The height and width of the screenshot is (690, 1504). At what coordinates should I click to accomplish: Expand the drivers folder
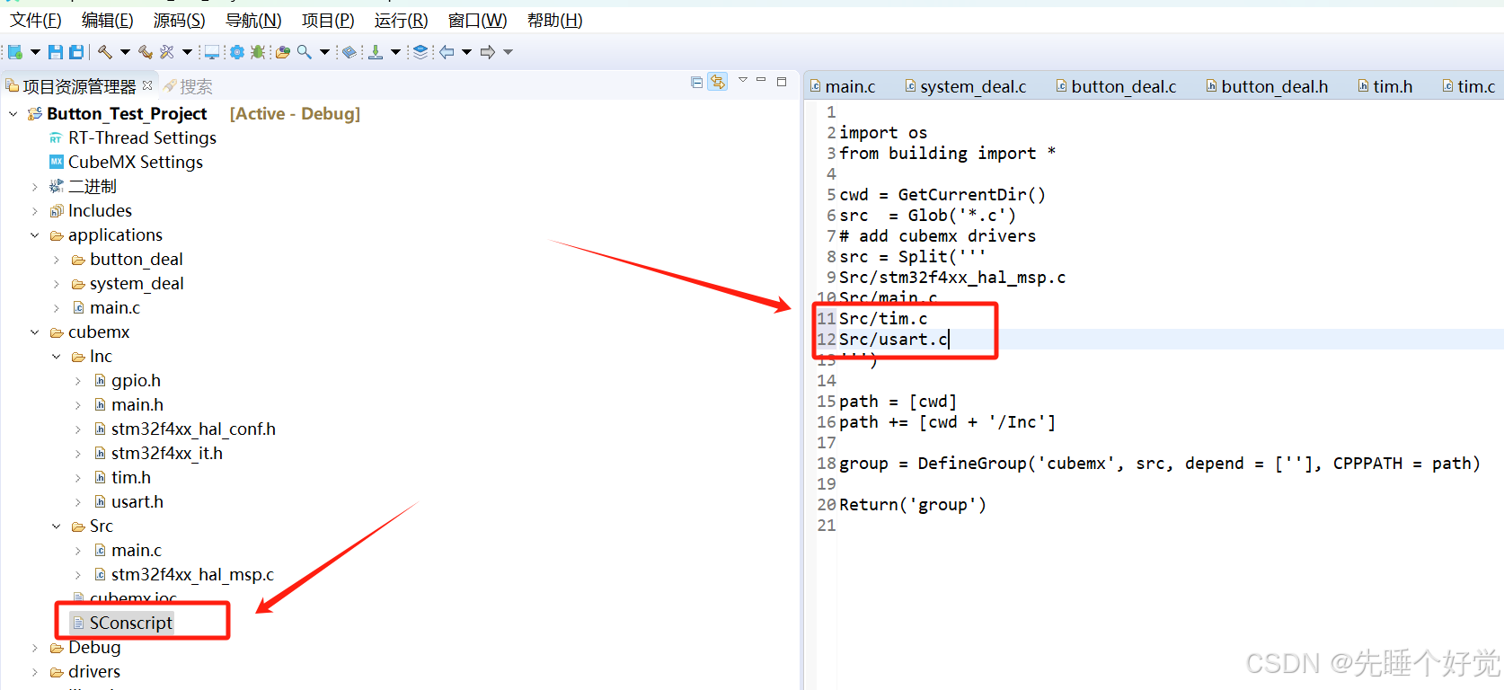[35, 672]
